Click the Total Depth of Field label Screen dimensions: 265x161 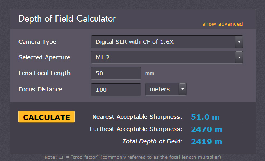152,141
